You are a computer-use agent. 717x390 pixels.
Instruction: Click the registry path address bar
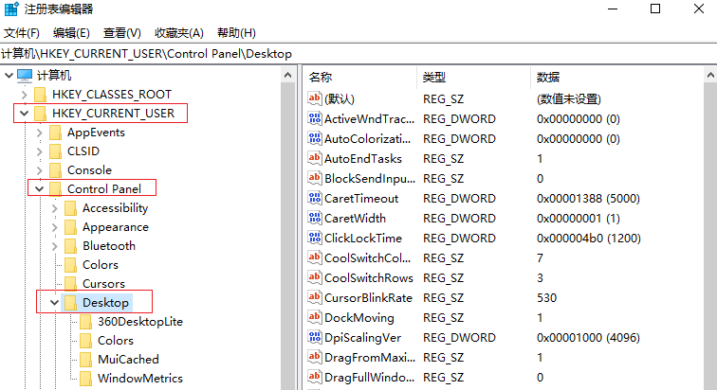(358, 53)
